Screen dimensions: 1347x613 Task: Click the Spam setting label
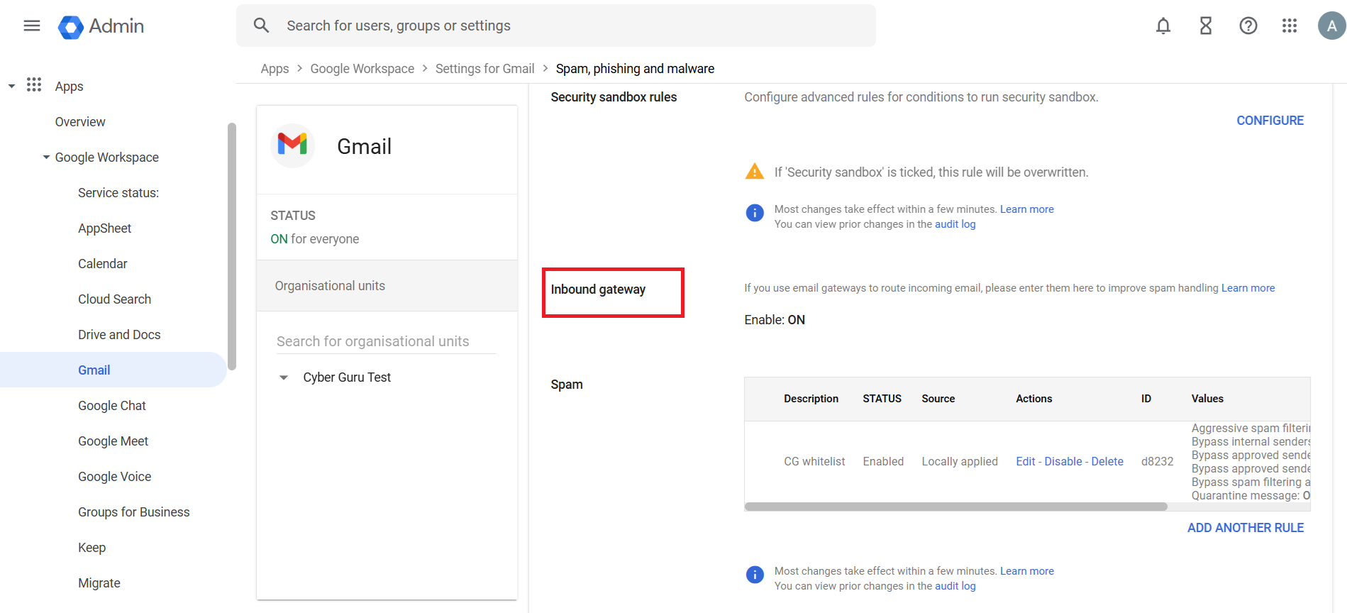click(567, 385)
